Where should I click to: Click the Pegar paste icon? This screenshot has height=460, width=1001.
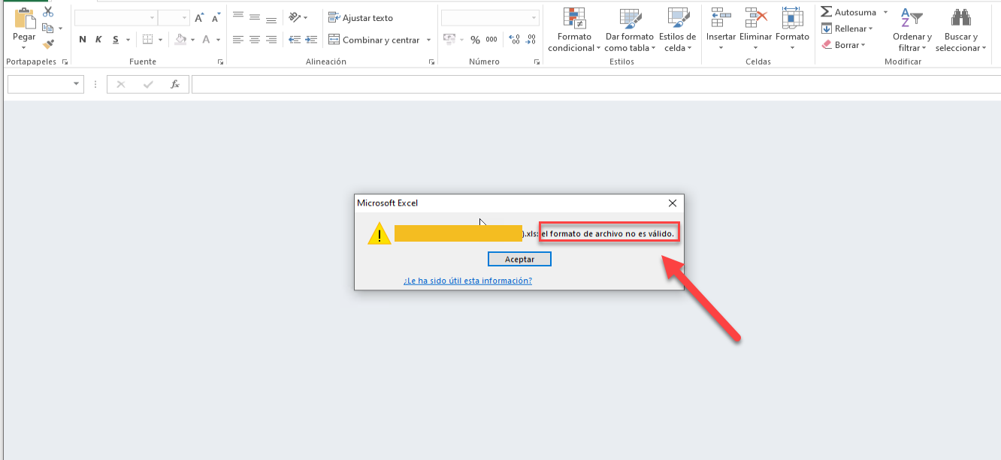click(x=24, y=19)
